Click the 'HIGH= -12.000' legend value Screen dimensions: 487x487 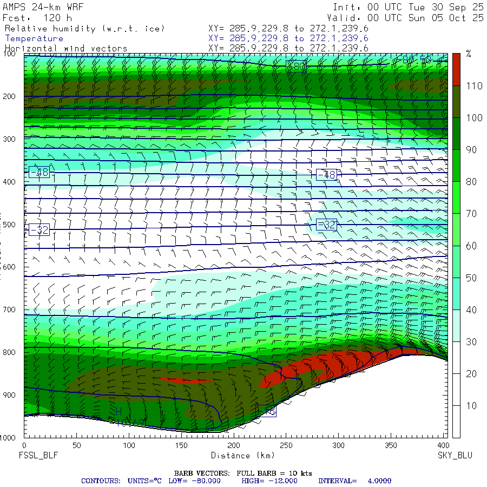pyautogui.click(x=269, y=481)
